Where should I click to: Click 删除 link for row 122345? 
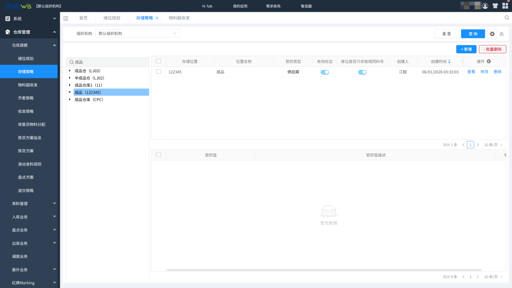[497, 72]
